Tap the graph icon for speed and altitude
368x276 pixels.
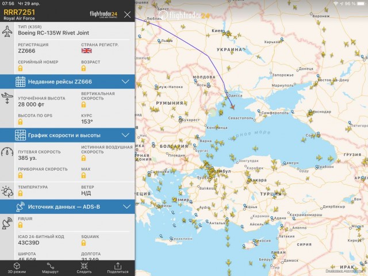pyautogui.click(x=21, y=135)
